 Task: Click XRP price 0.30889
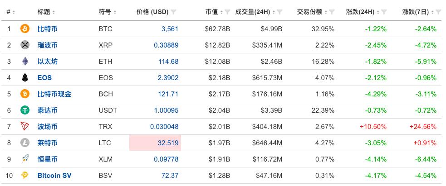[x=167, y=45]
